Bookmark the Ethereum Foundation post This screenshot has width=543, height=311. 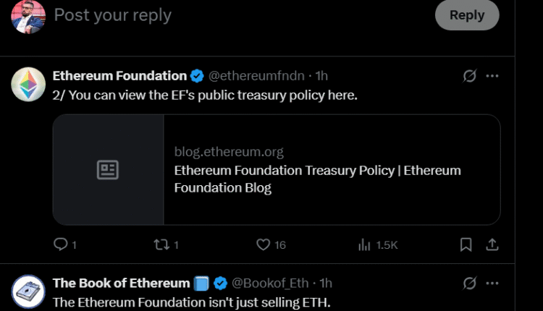coord(466,245)
